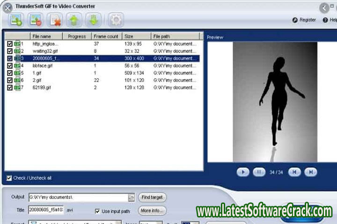The width and height of the screenshot is (337, 224).
Task: Toggle the Check / Uncheck all checkbox
Action: (9, 178)
